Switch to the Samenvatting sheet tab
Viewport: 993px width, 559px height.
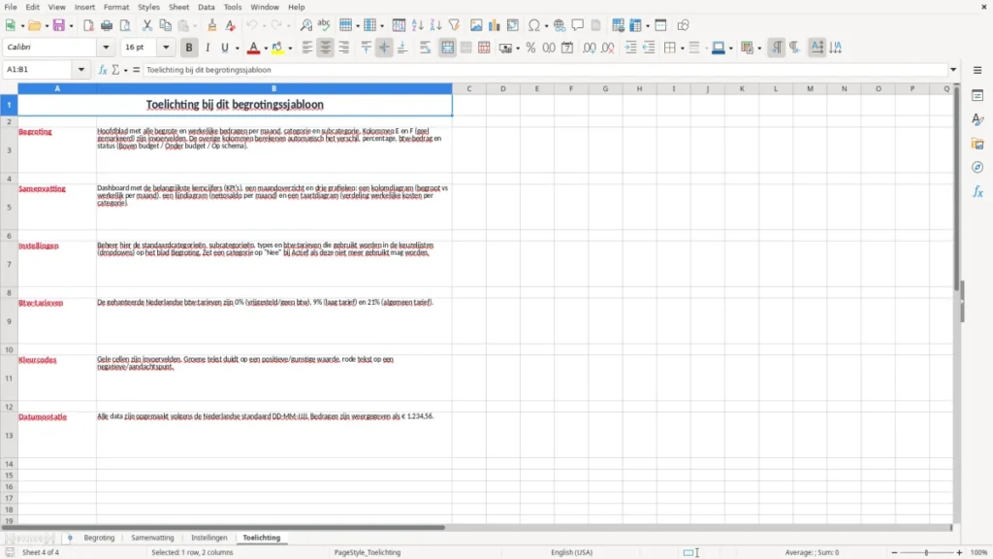click(152, 538)
